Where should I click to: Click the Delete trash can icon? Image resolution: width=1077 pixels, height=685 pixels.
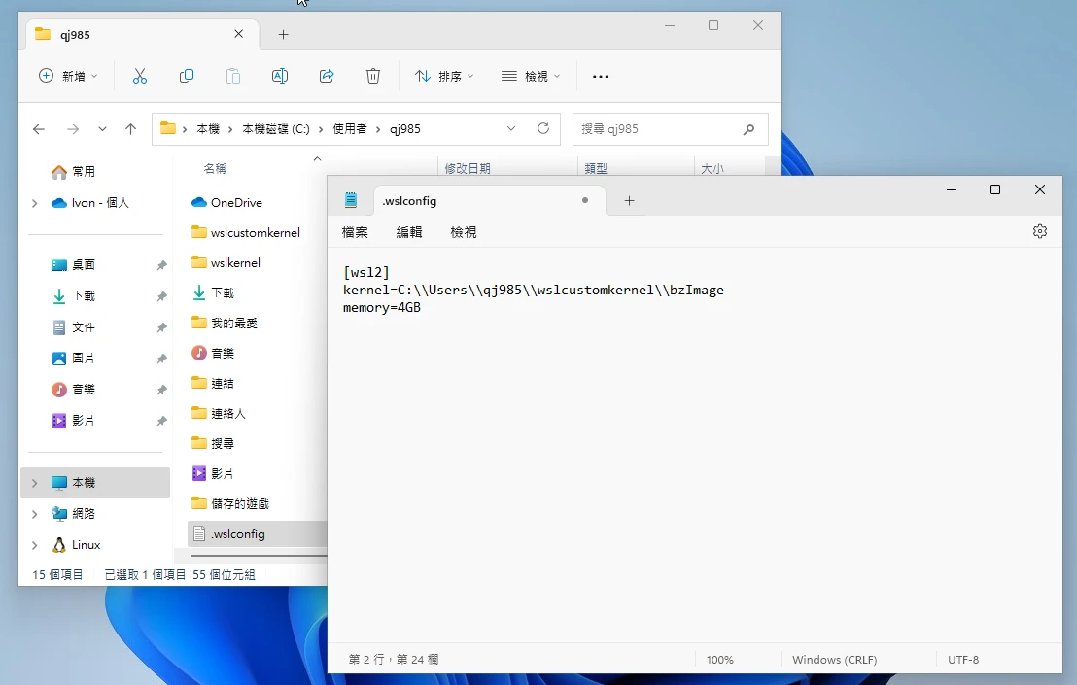pyautogui.click(x=373, y=76)
